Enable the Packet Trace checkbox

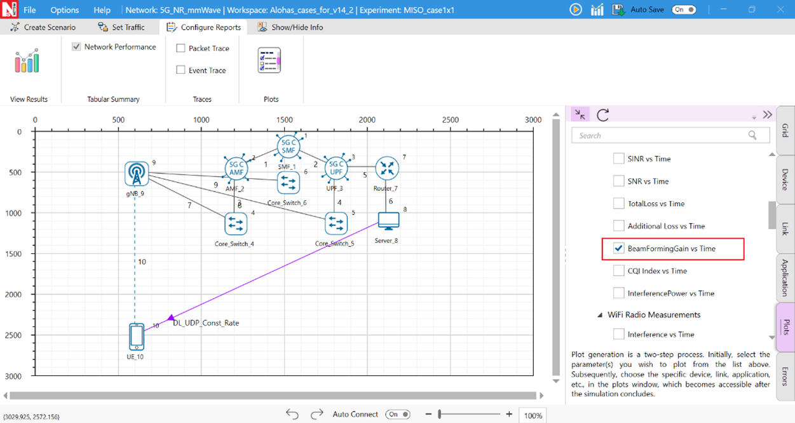point(181,48)
